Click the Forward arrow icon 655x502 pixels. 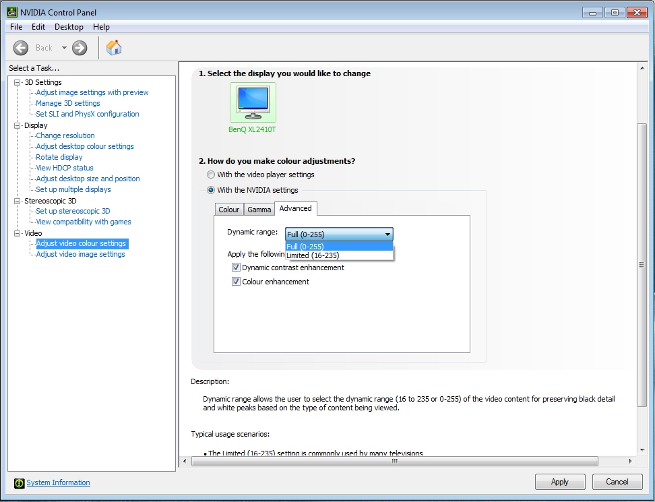pyautogui.click(x=80, y=48)
